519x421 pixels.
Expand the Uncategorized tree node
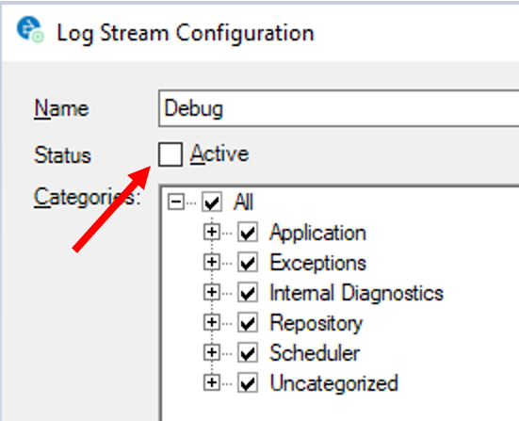(212, 383)
